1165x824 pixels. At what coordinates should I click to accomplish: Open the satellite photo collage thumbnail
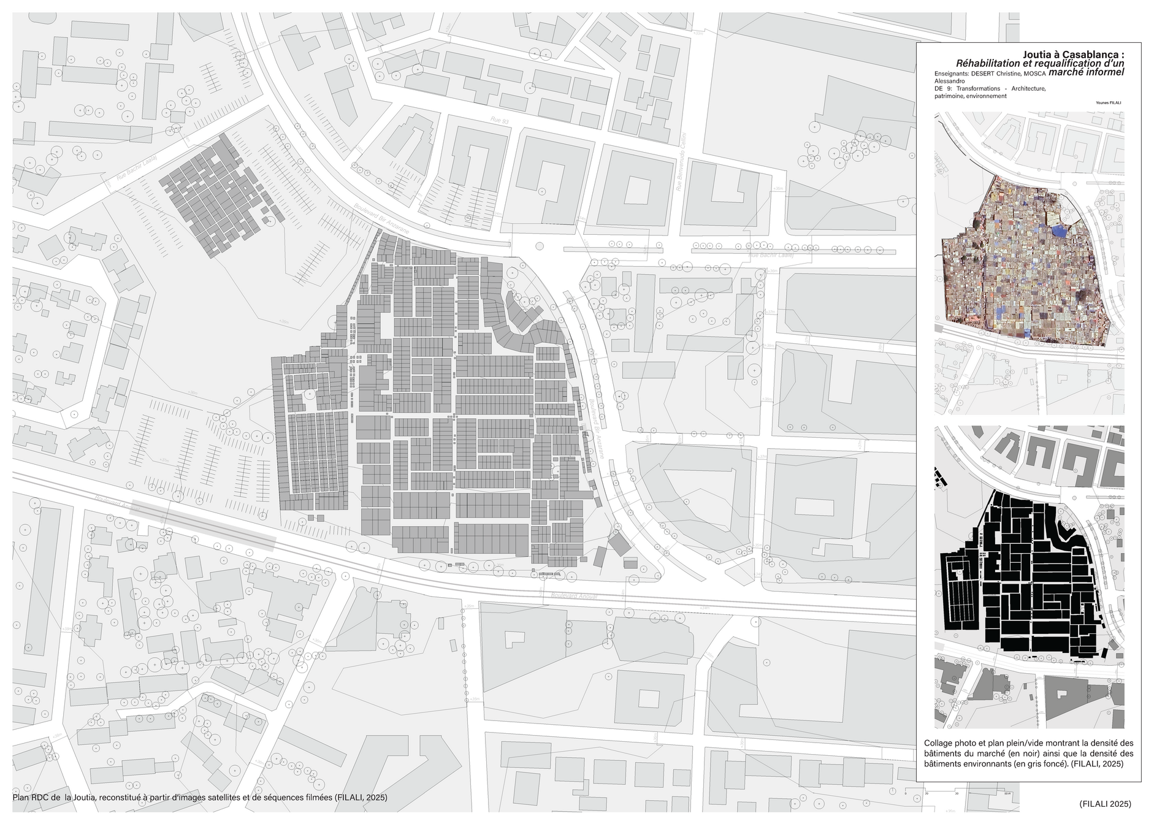(1029, 264)
